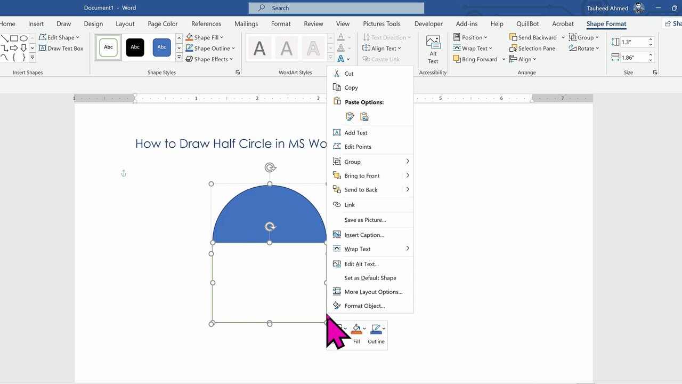Choose Keep Source Formatting paste option
This screenshot has width=682, height=384.
click(x=350, y=116)
